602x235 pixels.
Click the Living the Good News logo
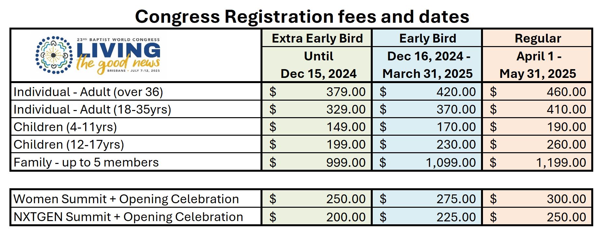98,55
